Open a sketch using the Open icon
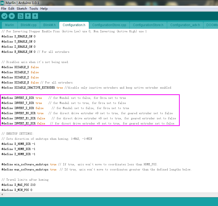The height and width of the screenshot is (206, 218). coord(28,16)
